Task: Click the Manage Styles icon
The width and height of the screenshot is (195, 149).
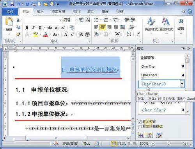Action: (x=159, y=135)
